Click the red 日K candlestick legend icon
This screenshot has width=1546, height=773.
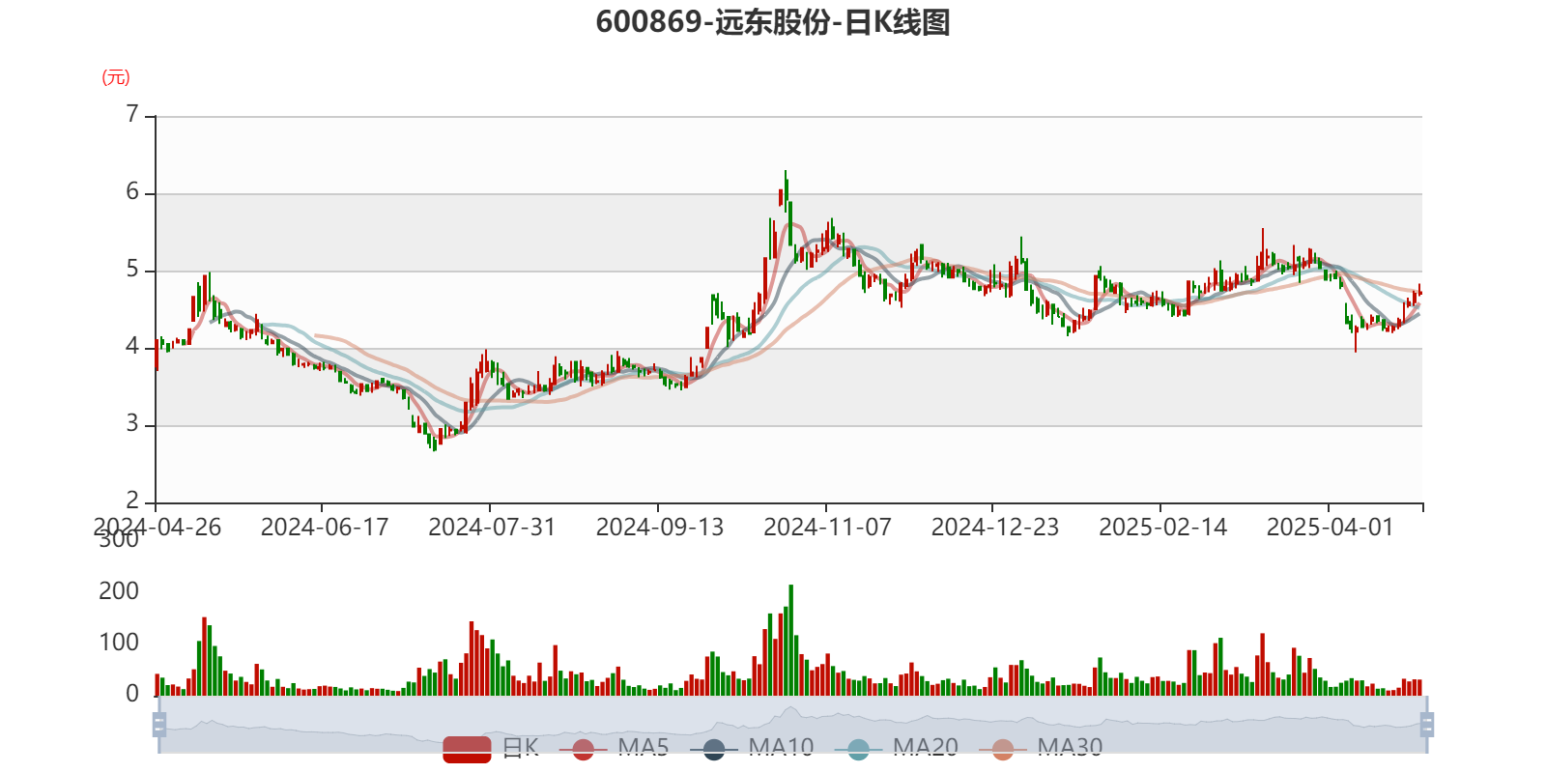pyautogui.click(x=468, y=748)
